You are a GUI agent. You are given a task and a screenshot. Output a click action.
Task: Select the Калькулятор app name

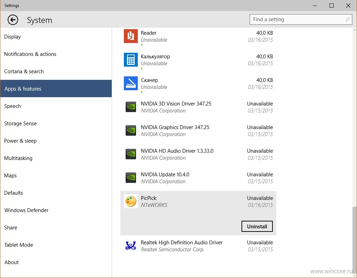click(155, 57)
